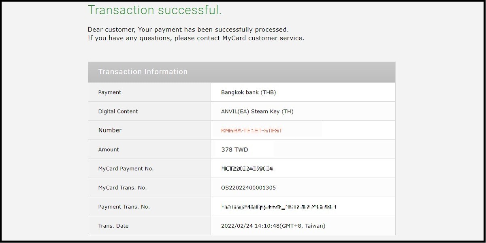
Task: Click the blurred MyCard Payment No. value
Action: (247, 168)
